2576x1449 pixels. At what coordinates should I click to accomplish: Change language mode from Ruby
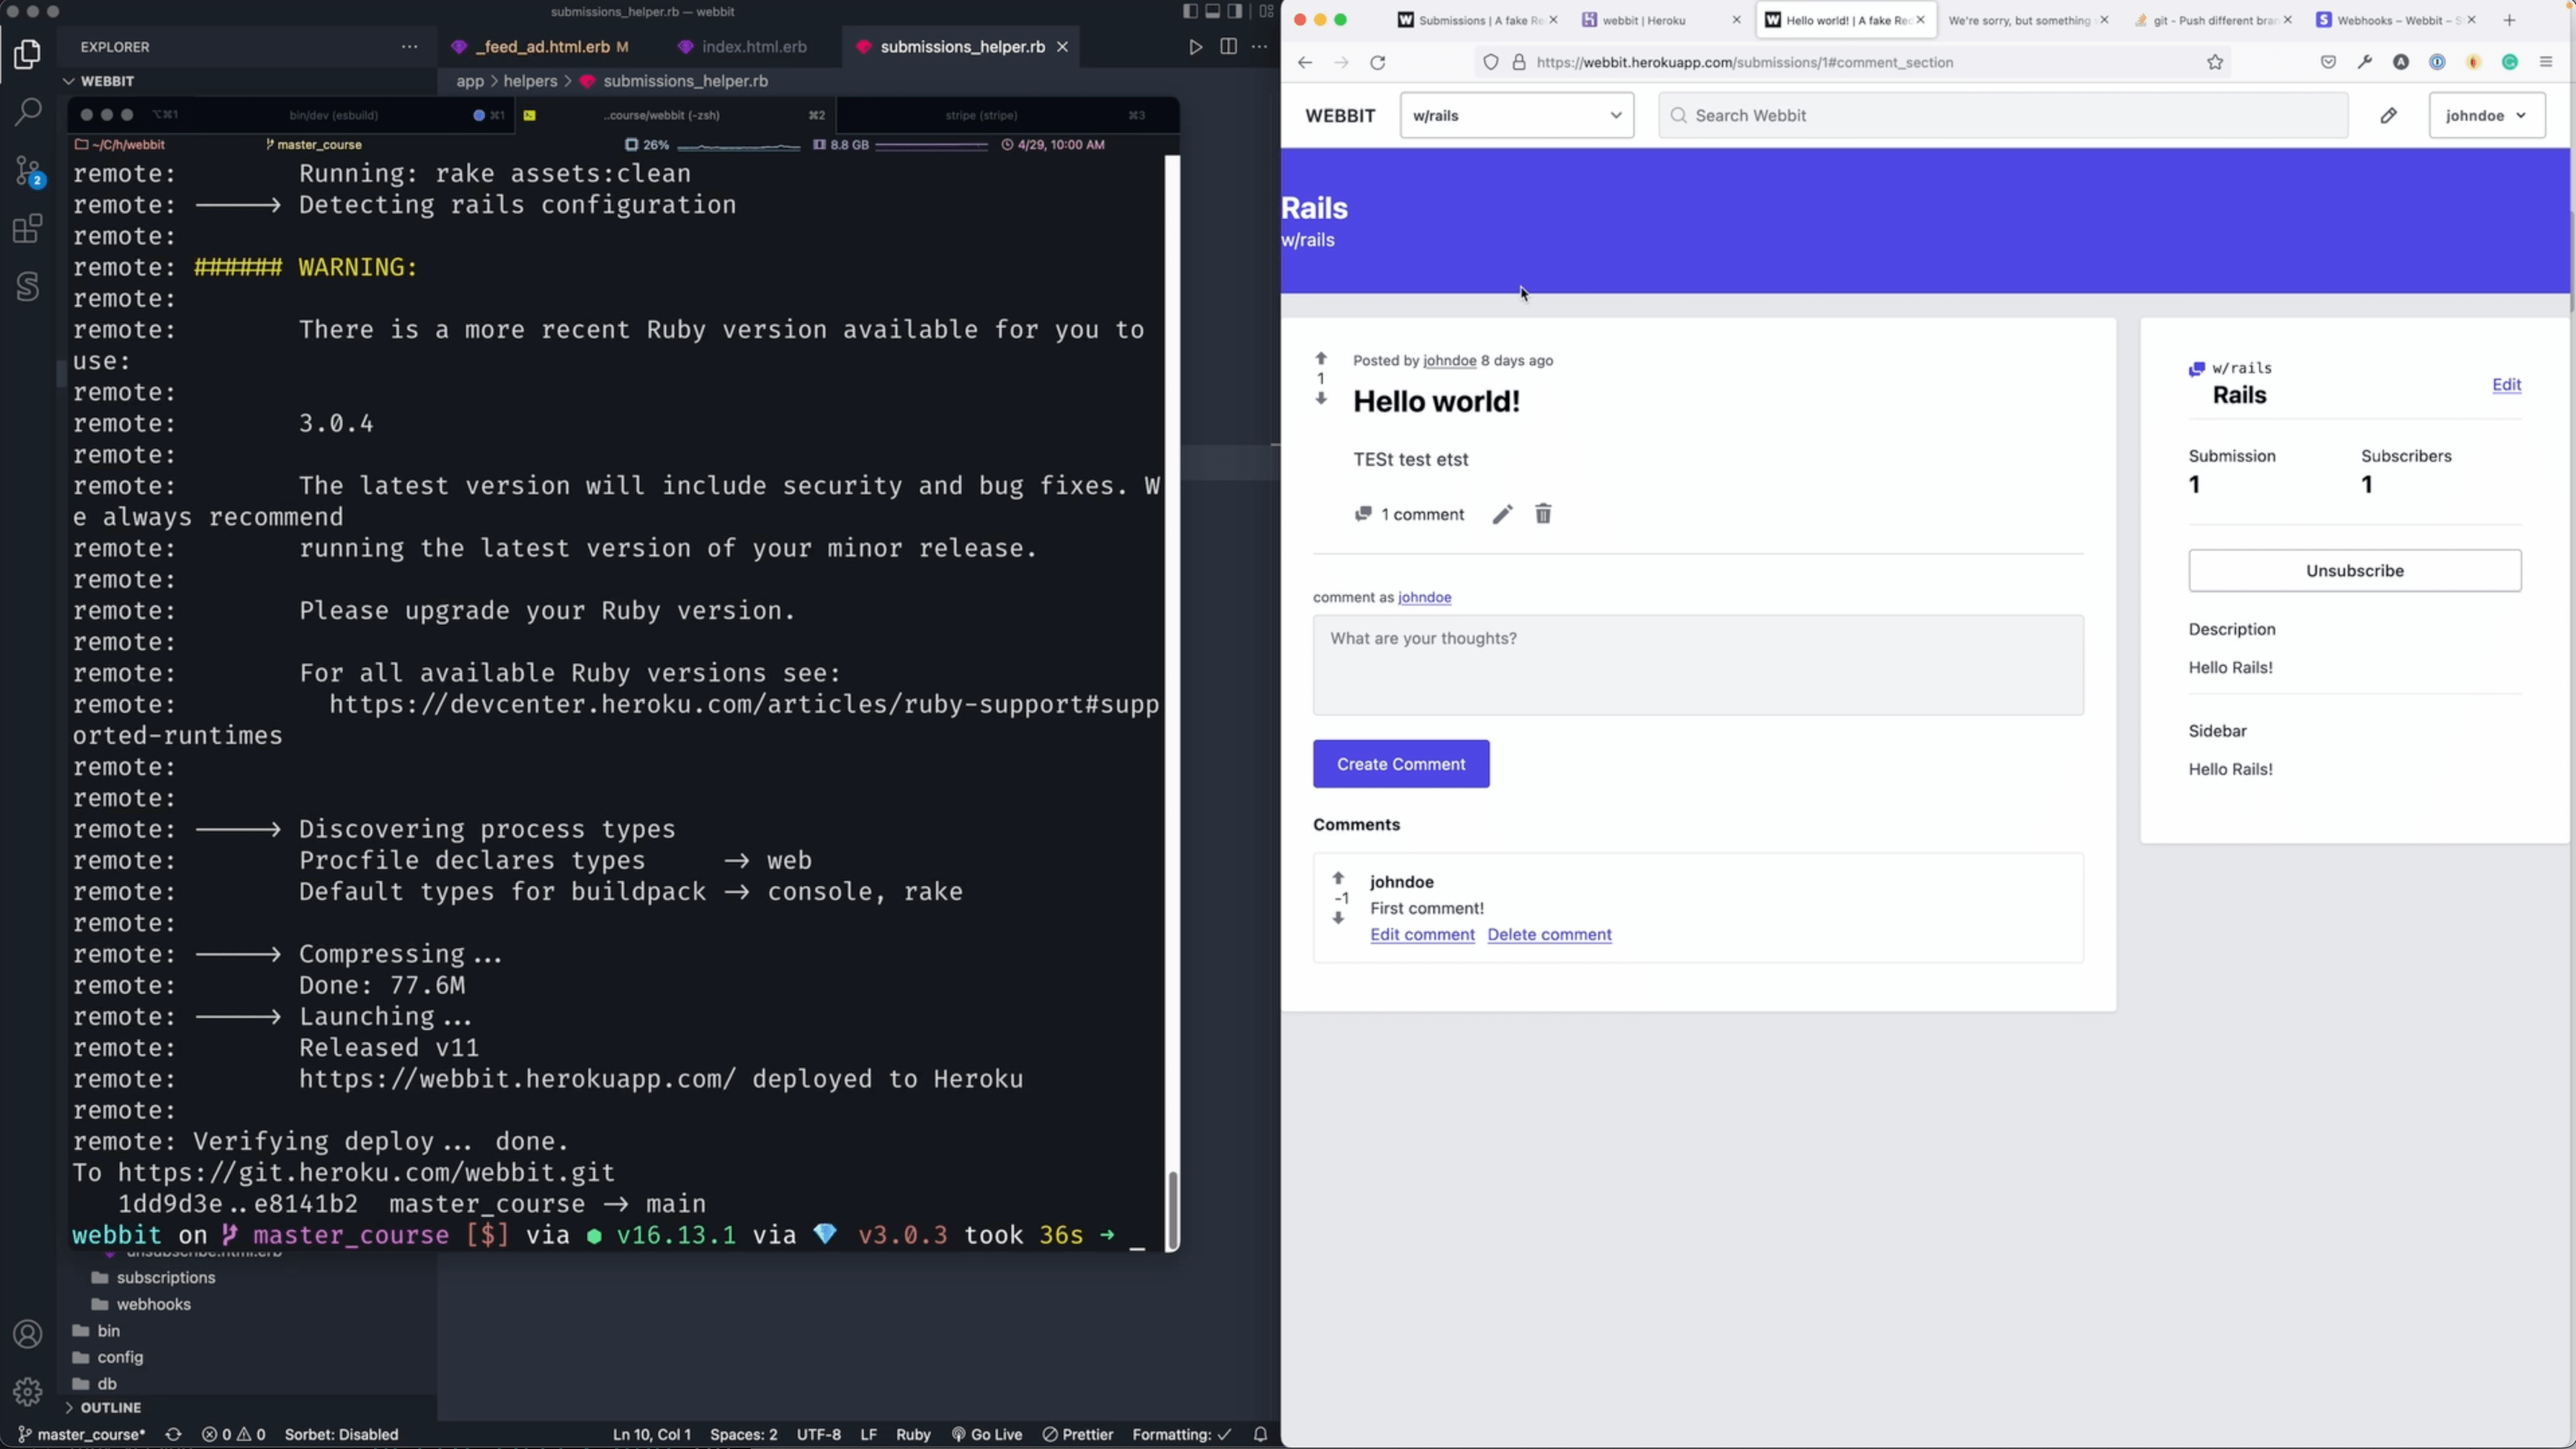tap(913, 1434)
